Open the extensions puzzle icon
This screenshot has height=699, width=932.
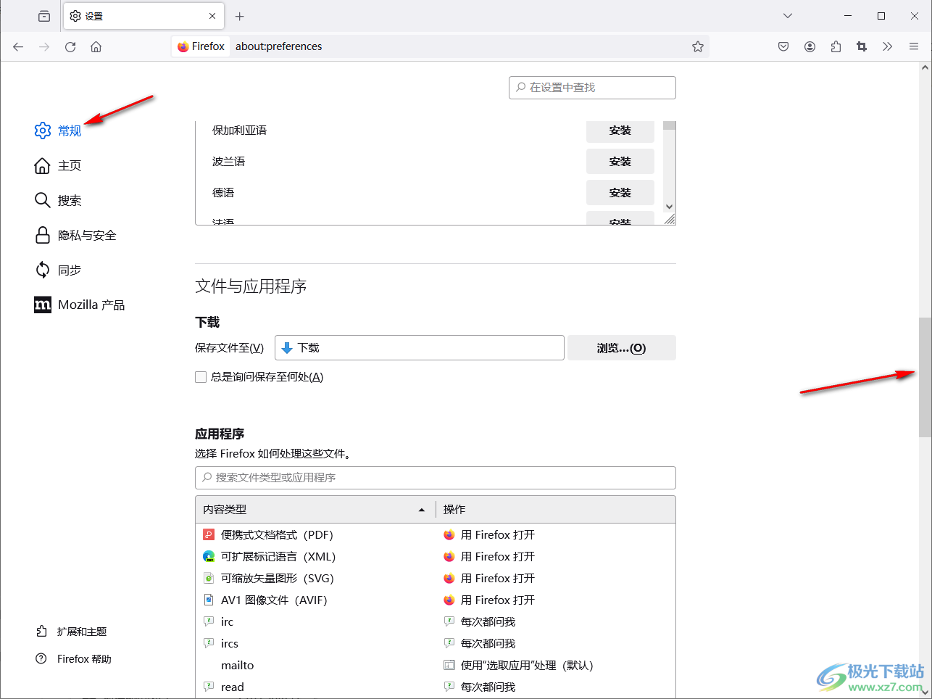pos(836,46)
